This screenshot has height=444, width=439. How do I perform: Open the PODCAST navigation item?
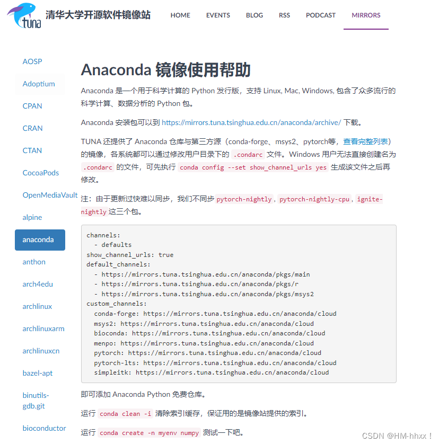pos(321,15)
